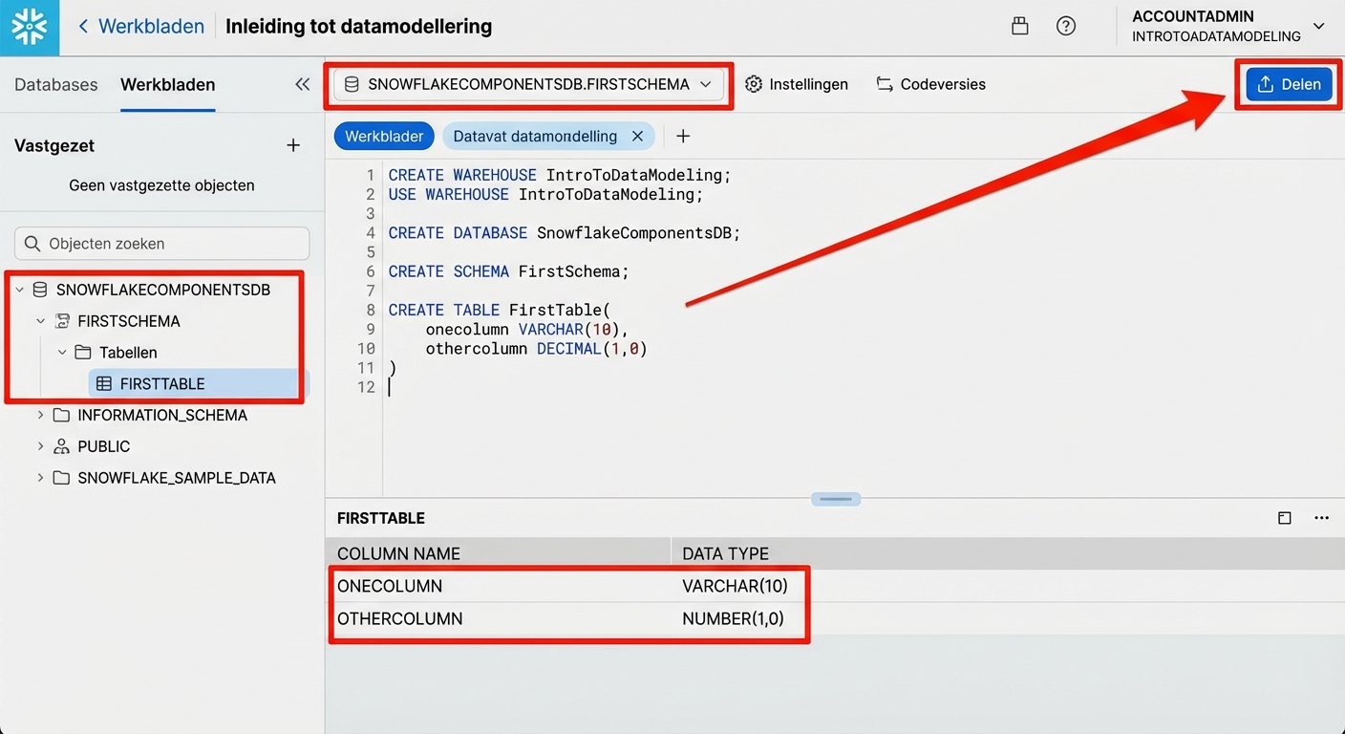Maximize results panel with square icon

coord(1285,518)
